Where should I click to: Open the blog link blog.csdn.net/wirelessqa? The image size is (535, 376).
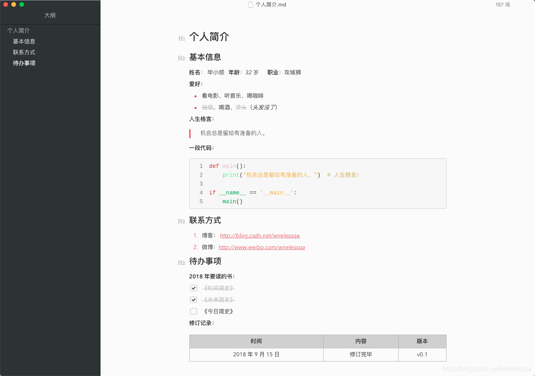coord(259,235)
